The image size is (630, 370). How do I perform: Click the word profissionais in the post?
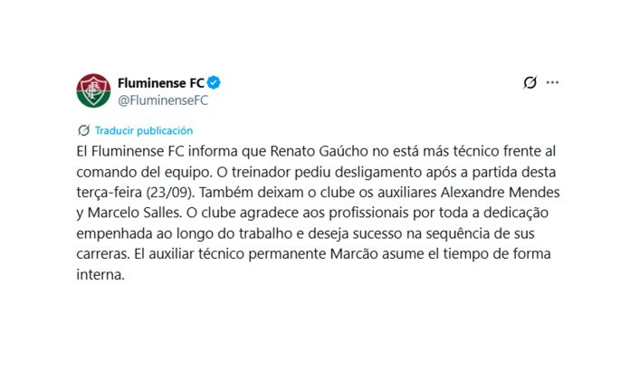tap(368, 213)
